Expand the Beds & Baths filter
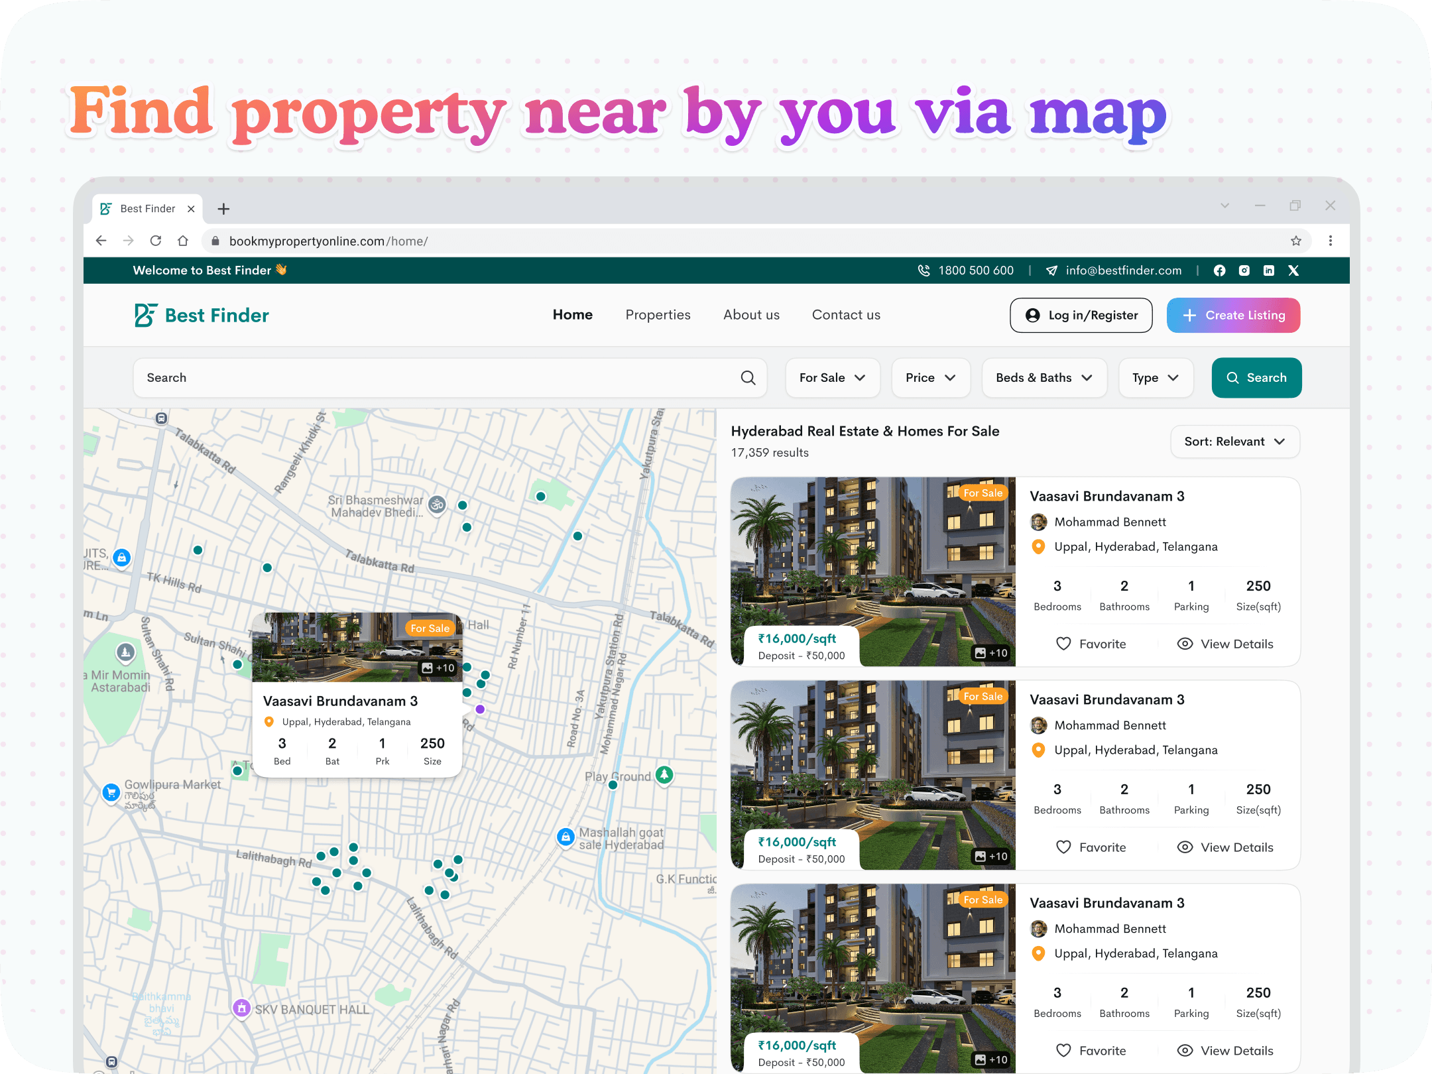This screenshot has height=1074, width=1432. pos(1044,378)
